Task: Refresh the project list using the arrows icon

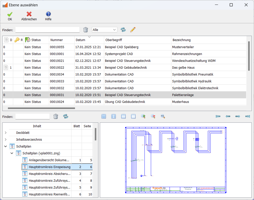Action: [123, 30]
